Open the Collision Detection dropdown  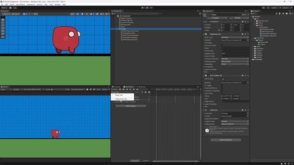click(x=235, y=59)
